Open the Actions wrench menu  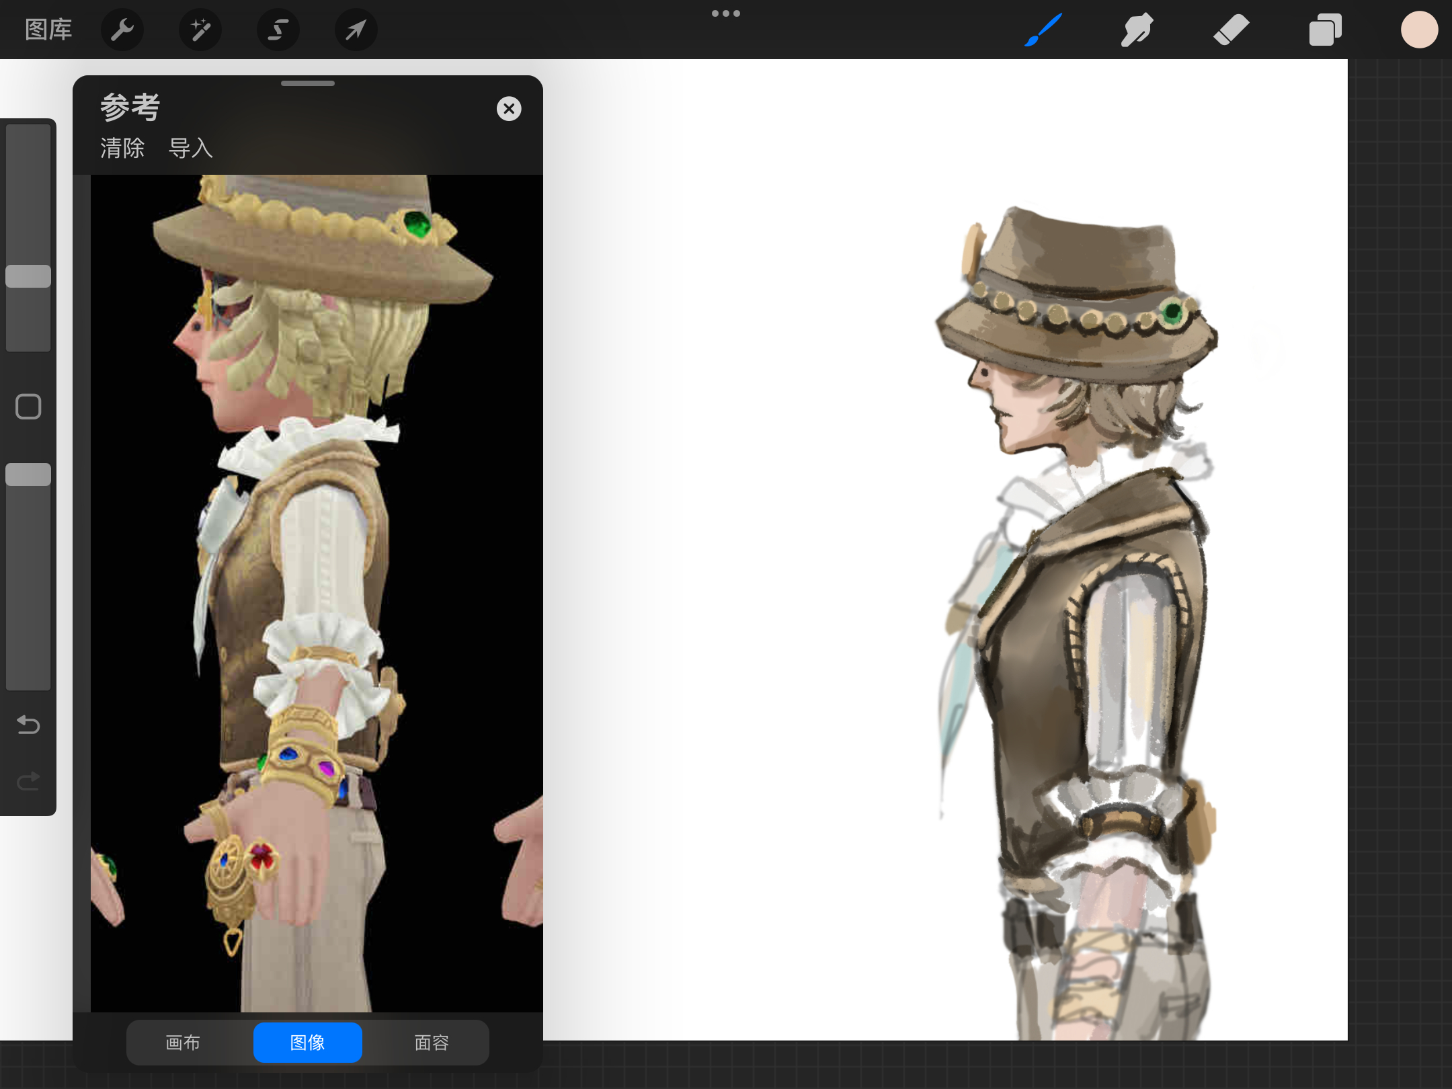coord(122,30)
